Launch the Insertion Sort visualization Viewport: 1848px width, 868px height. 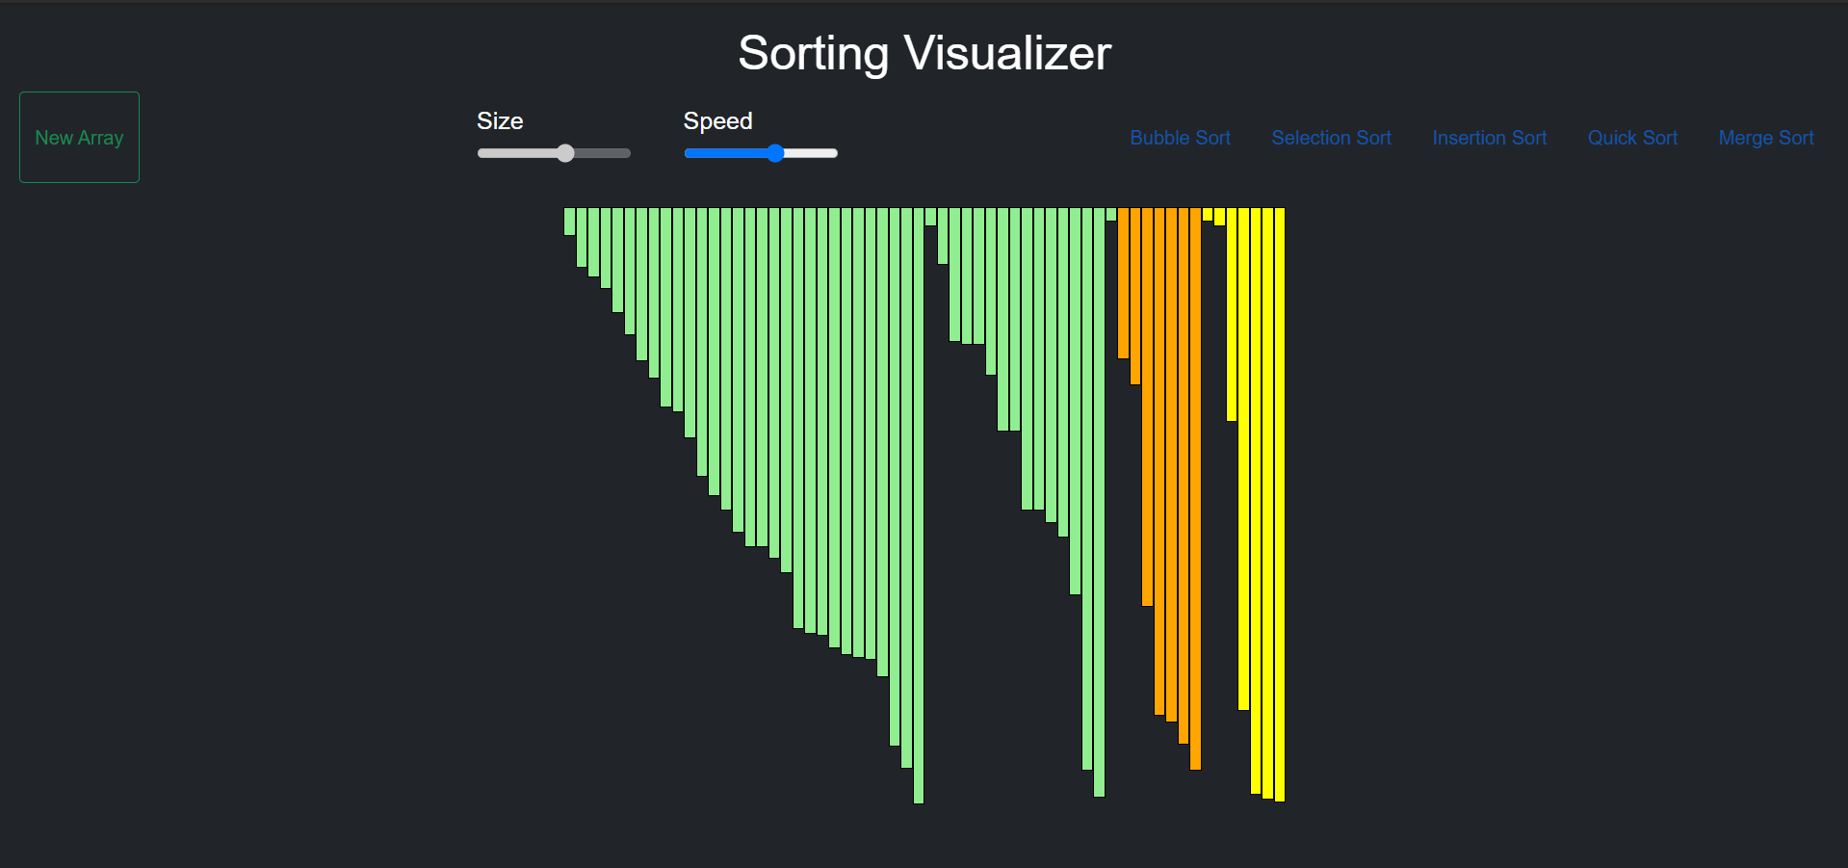click(1489, 138)
